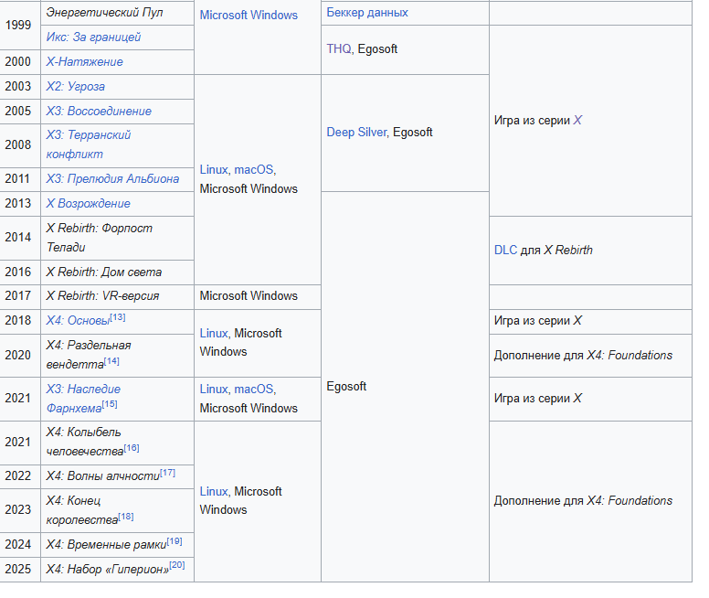This screenshot has width=709, height=598.
Task: Click the year 2014 cell
Action: click(x=20, y=238)
